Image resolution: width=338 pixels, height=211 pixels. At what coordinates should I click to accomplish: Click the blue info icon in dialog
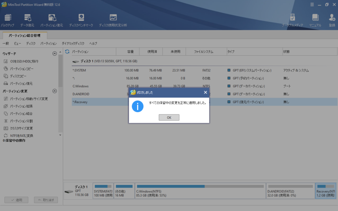138,106
